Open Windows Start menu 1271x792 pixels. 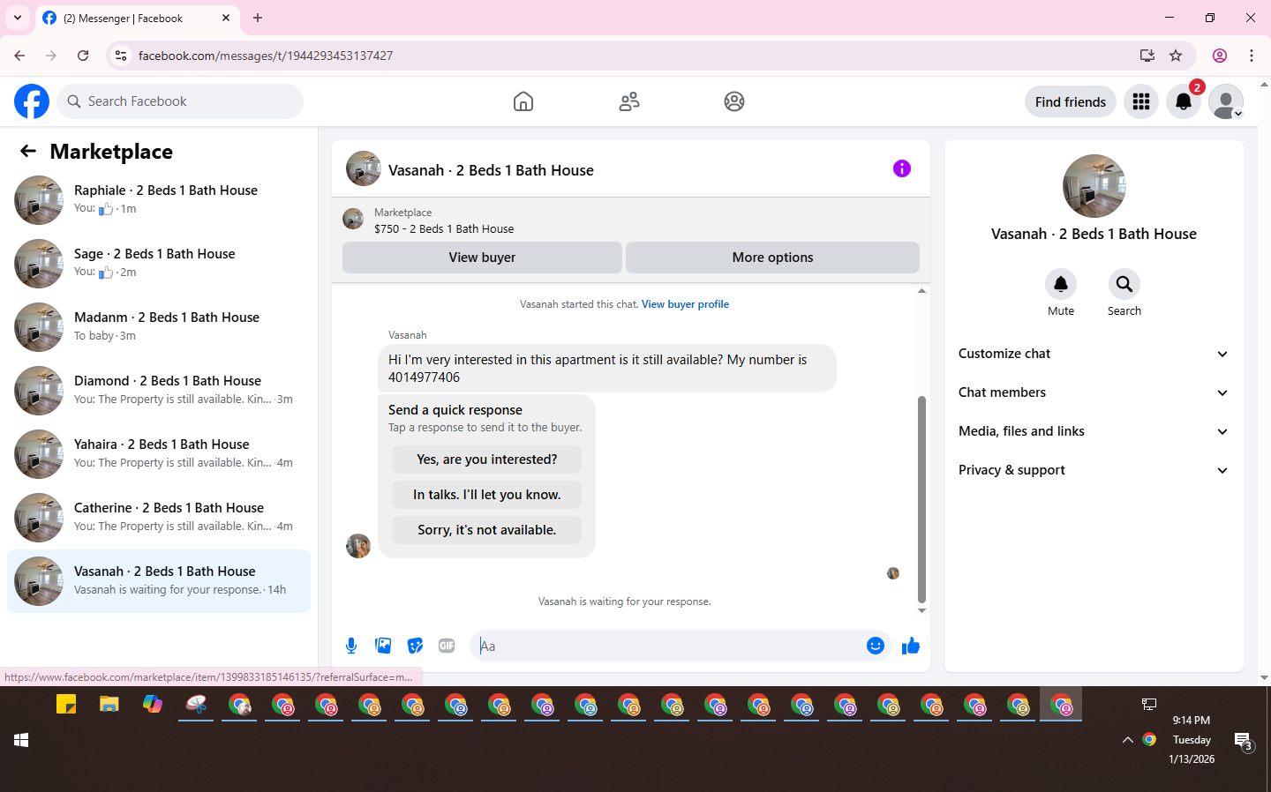21,740
